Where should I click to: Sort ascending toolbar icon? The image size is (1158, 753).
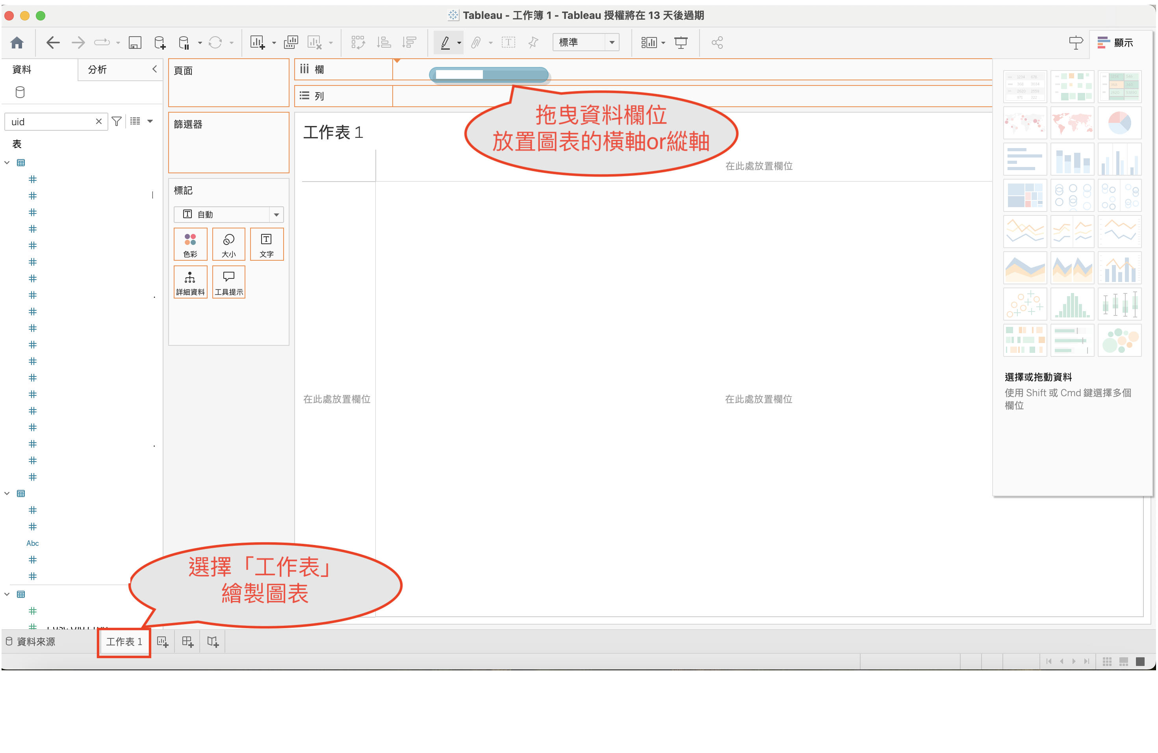point(384,43)
